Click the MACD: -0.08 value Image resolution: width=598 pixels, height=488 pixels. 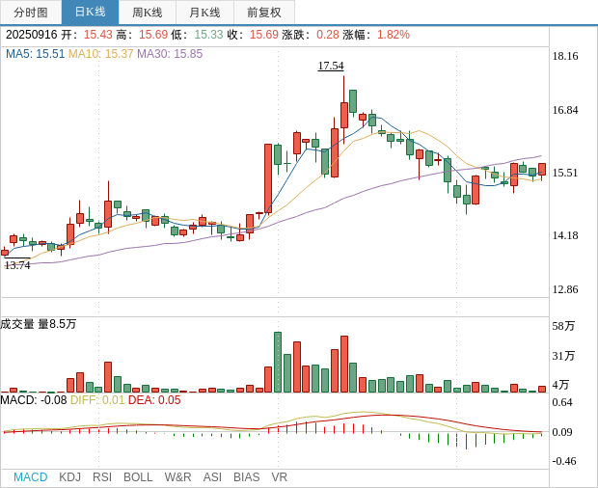pos(34,400)
